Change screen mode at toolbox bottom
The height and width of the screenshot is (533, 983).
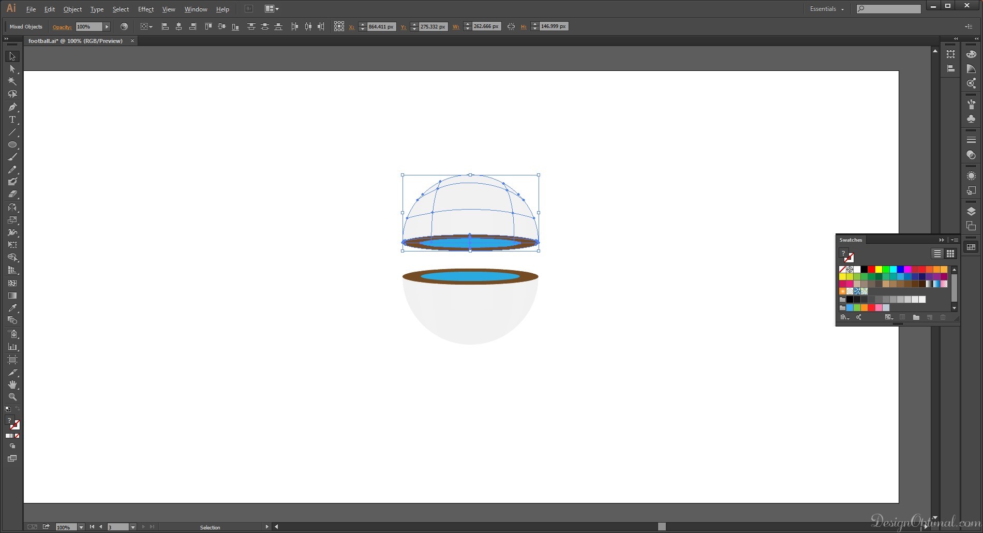pos(12,458)
